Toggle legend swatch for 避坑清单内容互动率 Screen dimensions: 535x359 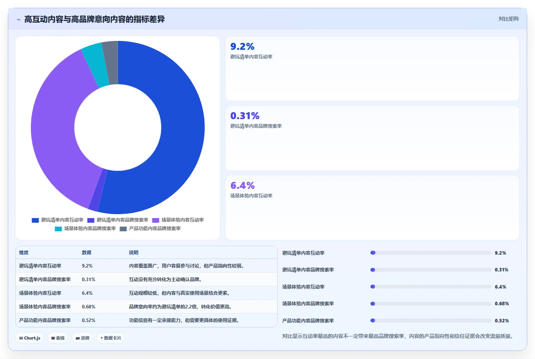click(x=35, y=220)
